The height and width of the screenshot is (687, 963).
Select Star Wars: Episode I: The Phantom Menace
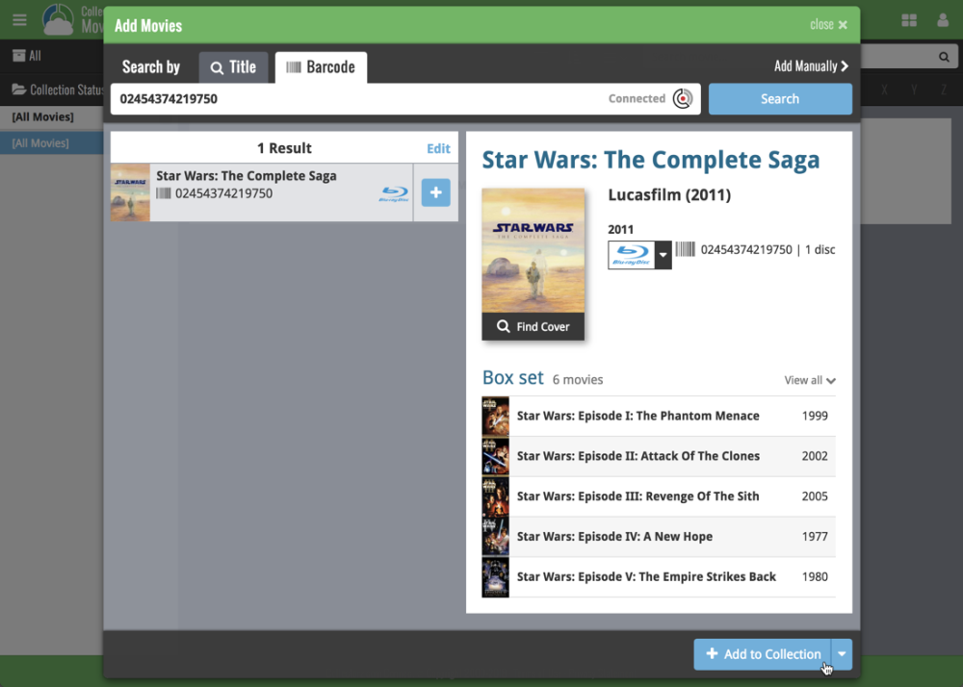(659, 416)
